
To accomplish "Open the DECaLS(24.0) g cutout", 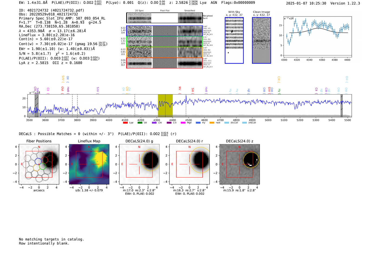I will [139, 164].
